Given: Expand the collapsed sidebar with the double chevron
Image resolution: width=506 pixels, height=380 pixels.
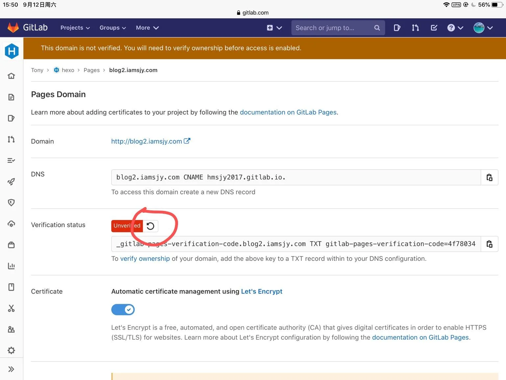Looking at the screenshot, I should click(11, 369).
